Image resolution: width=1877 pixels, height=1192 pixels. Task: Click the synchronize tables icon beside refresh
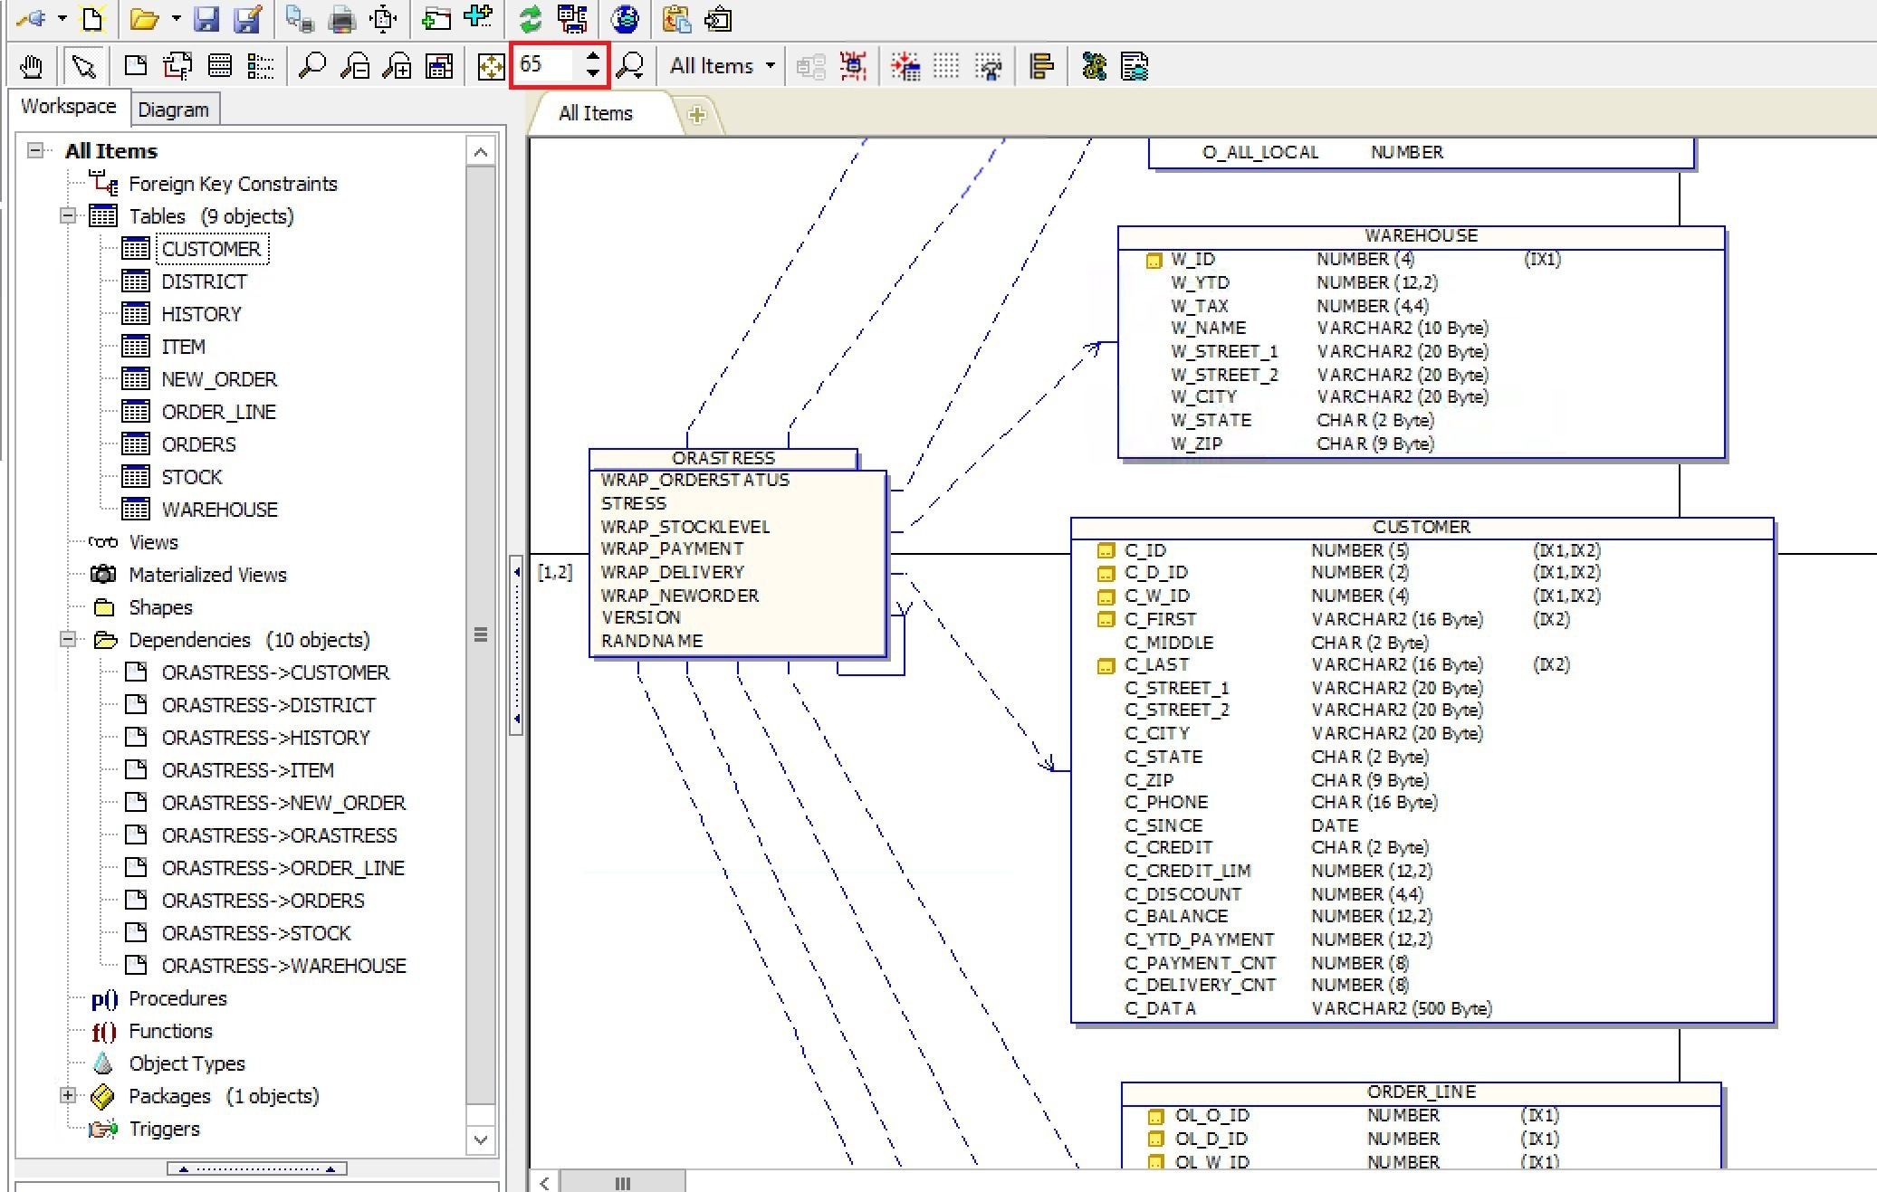[x=572, y=18]
